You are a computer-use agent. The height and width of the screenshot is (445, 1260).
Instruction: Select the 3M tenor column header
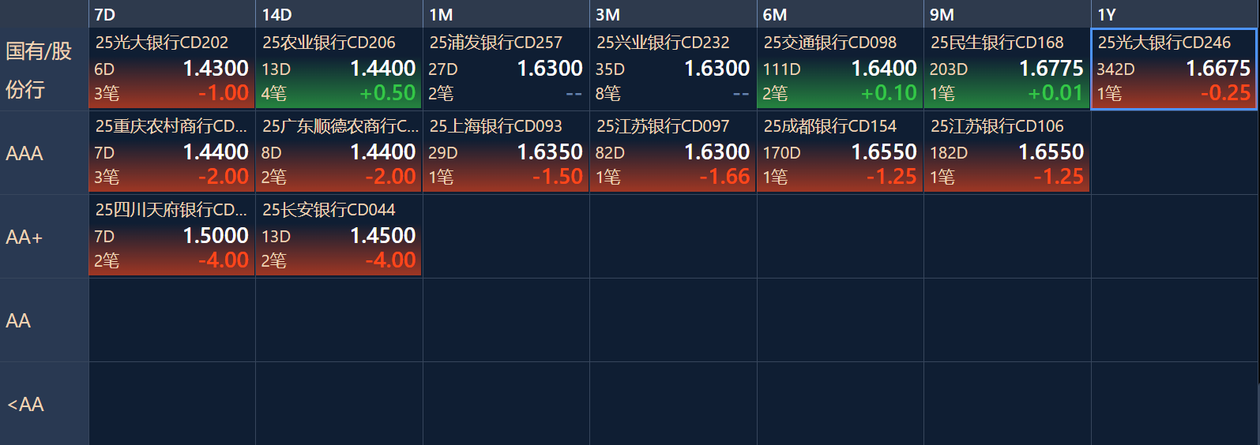(673, 14)
